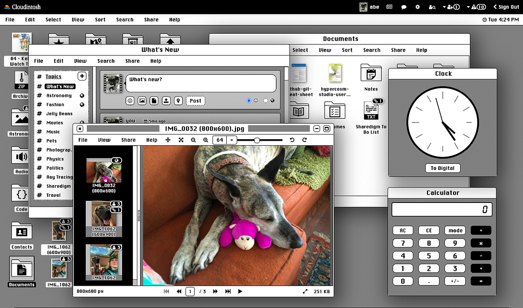The width and height of the screenshot is (523, 308).
Task: Click the fit-to-window icon in image viewer
Action: tap(181, 140)
